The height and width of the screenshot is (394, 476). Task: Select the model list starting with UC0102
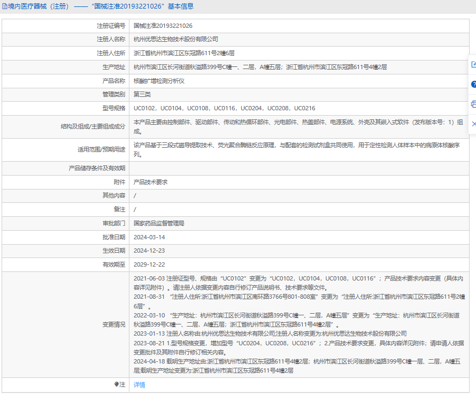224,108
